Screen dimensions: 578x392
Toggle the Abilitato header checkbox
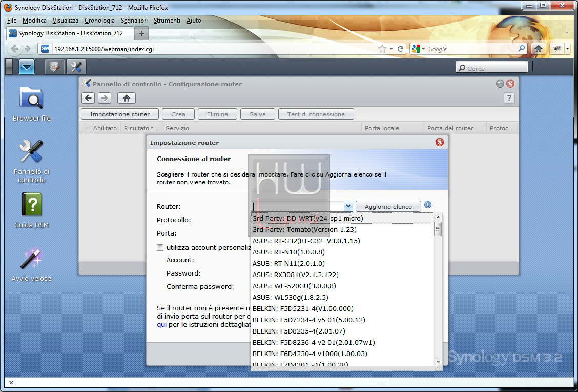(88, 129)
